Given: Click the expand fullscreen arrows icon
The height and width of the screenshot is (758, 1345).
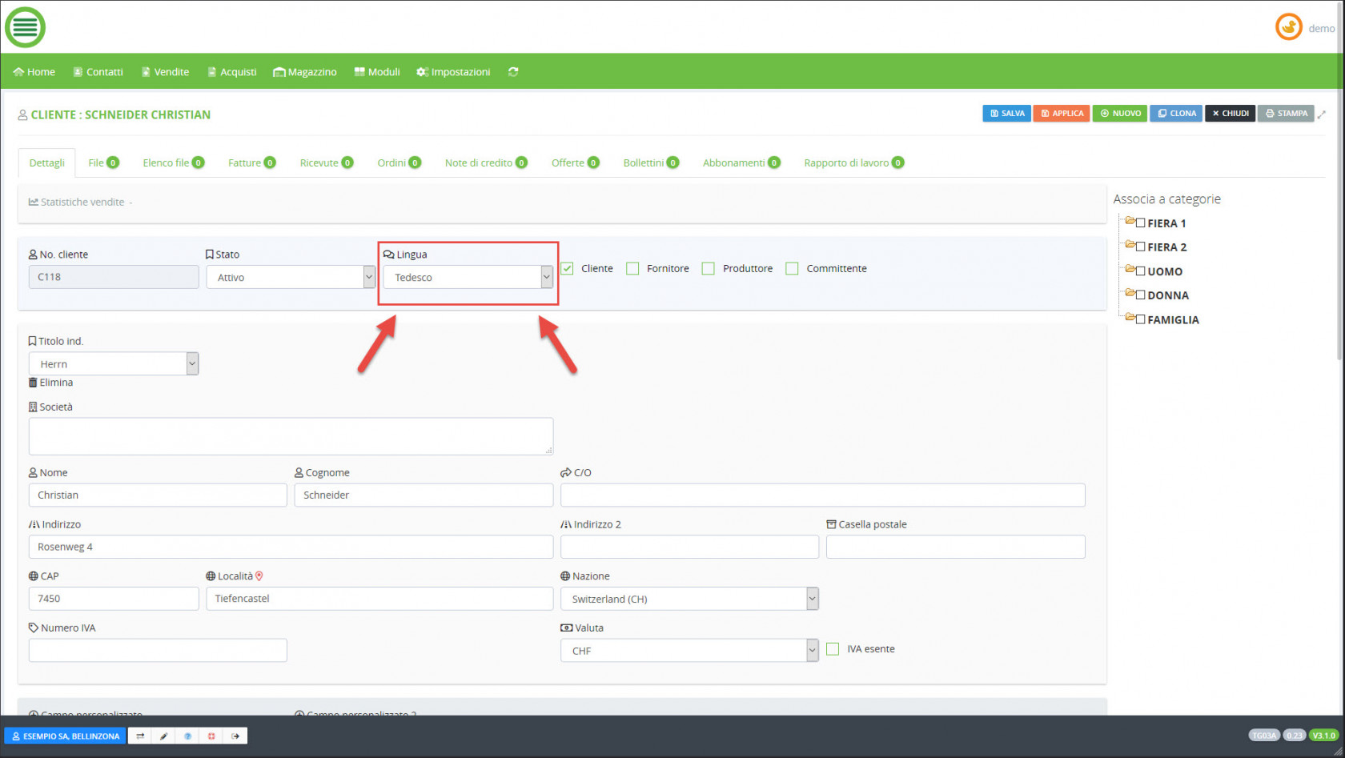Looking at the screenshot, I should [1322, 114].
